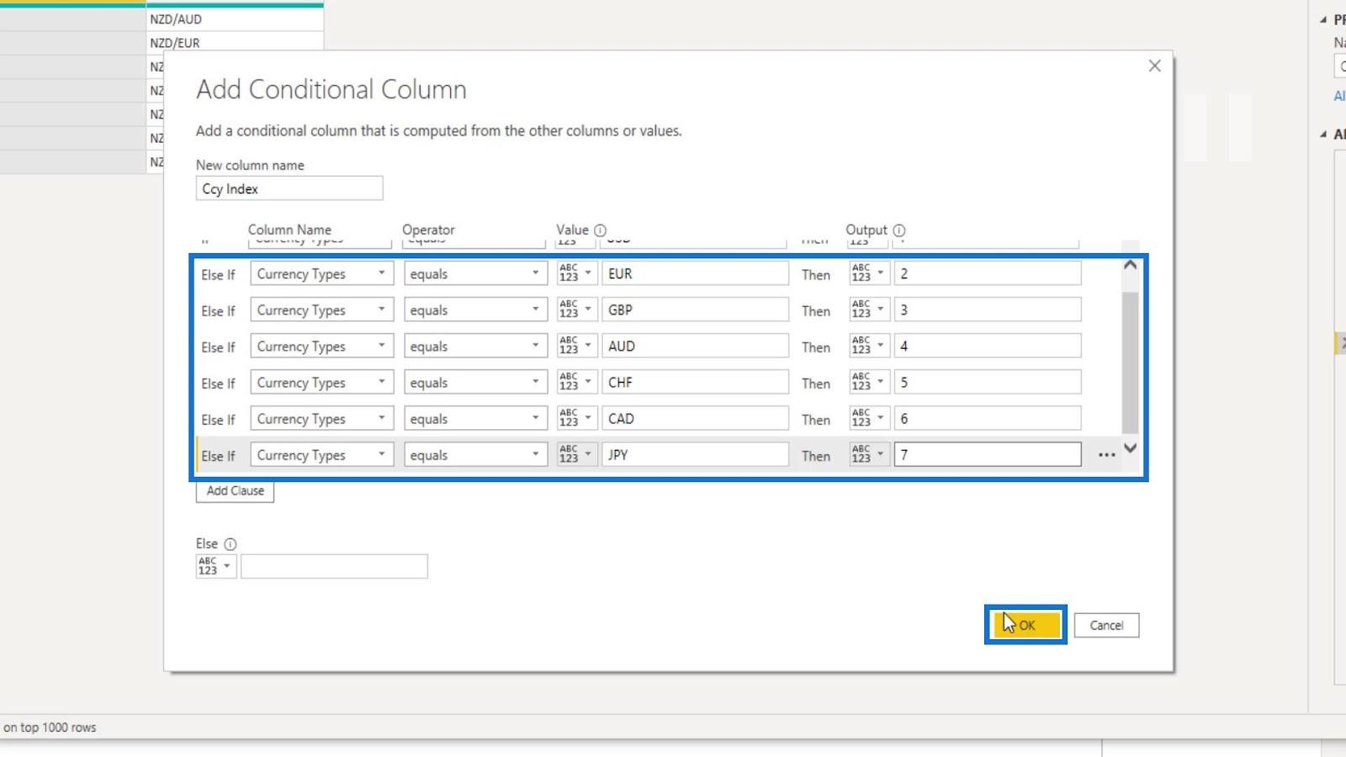Click the scroll up arrow of the clause list
Viewport: 1346px width, 757px height.
pos(1130,265)
